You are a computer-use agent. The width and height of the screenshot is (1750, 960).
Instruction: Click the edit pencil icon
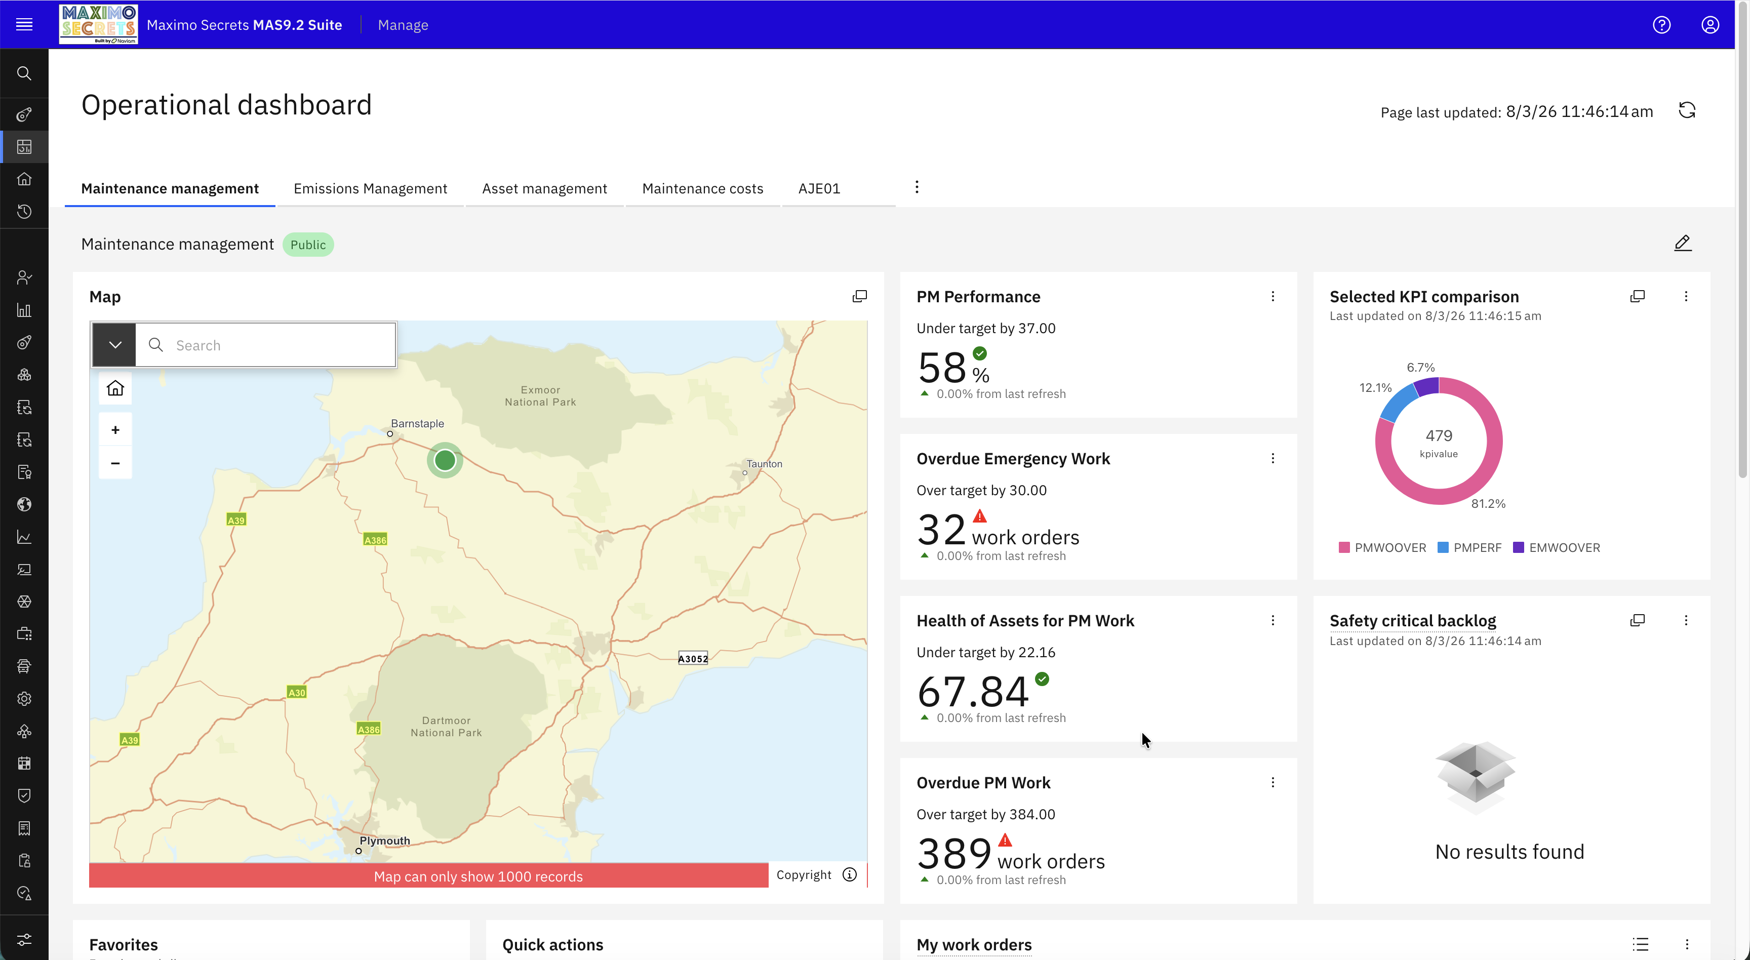1683,243
